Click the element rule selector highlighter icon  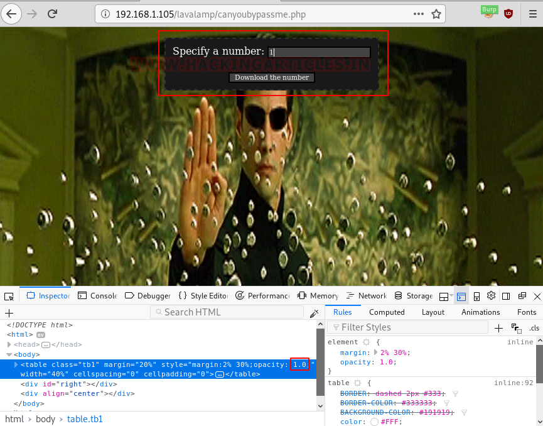(x=366, y=342)
